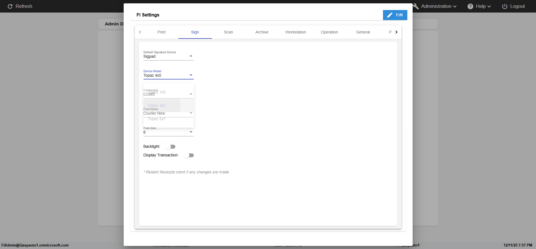Toggle the Backlight switch
Viewport: 536px width, 249px height.
(170, 147)
